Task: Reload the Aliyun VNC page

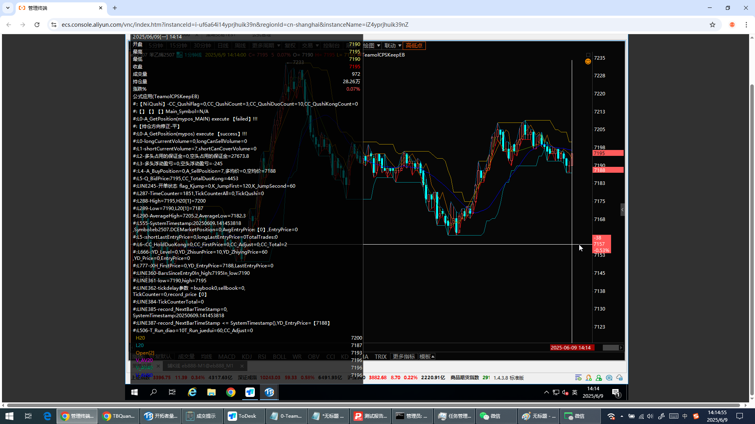Action: (x=37, y=25)
